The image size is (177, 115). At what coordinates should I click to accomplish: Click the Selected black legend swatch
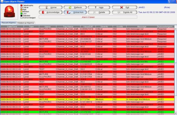click(21, 16)
